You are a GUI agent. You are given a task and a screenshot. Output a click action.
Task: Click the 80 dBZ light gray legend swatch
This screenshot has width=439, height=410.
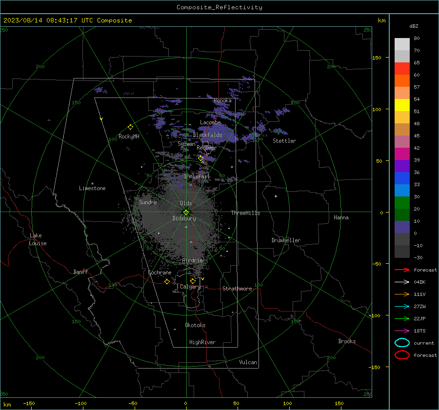[402, 44]
